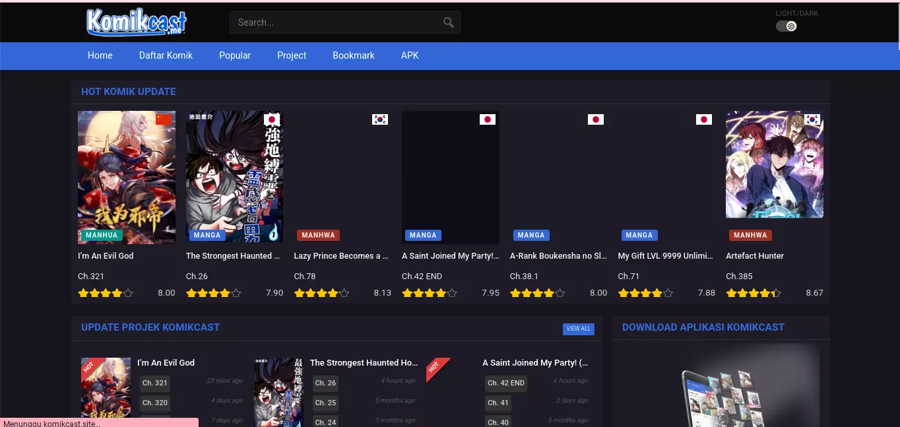Open The Strongest Haunted hot cover thumbnail

(x=235, y=177)
